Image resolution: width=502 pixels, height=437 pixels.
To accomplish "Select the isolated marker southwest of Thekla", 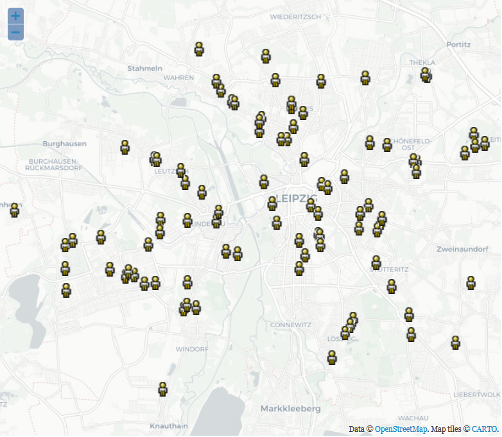I will click(x=365, y=78).
